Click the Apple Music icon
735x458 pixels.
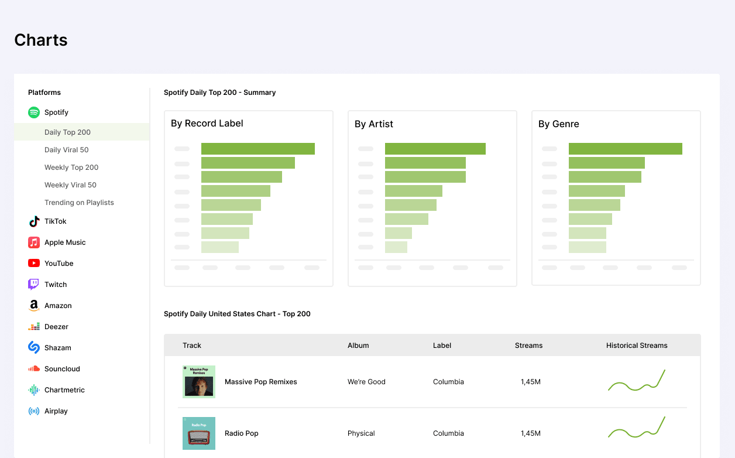34,242
